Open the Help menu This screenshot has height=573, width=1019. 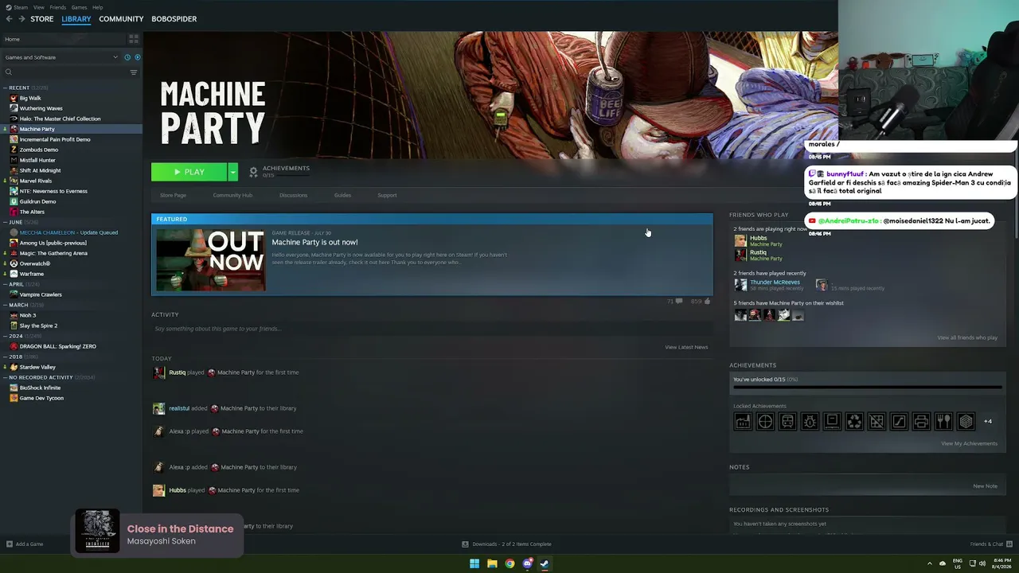[97, 7]
